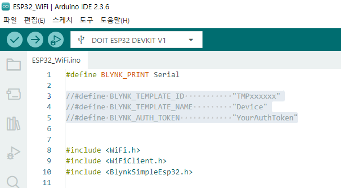Open the sidebar Debug panel icon
Image resolution: width=341 pixels, height=188 pixels.
click(13, 153)
